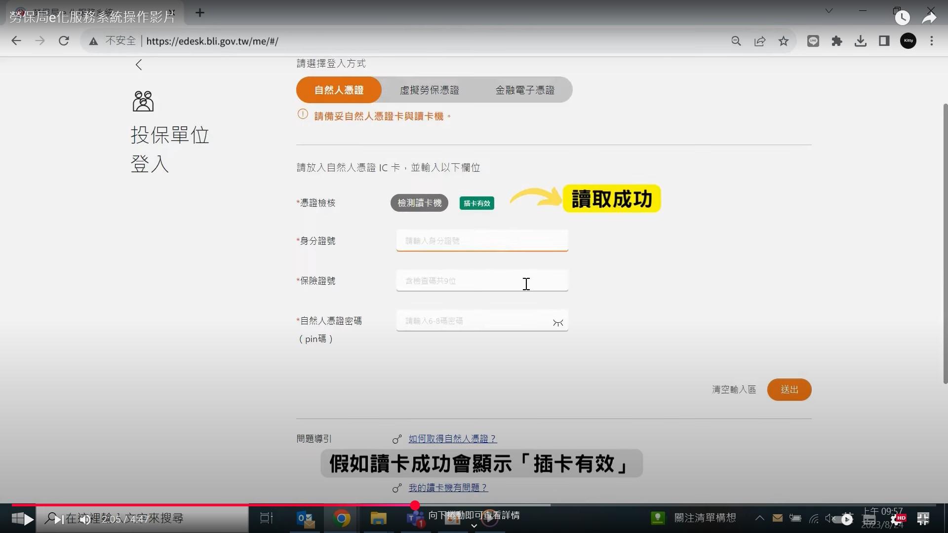This screenshot has height=533, width=948.
Task: Submit the form with 送出
Action: 789,390
